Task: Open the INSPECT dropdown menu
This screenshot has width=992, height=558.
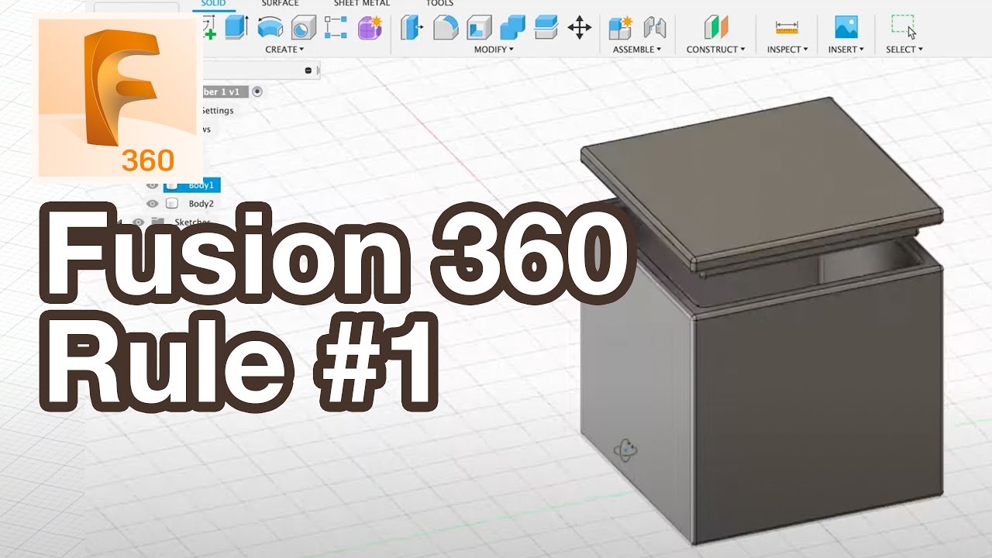Action: 787,50
